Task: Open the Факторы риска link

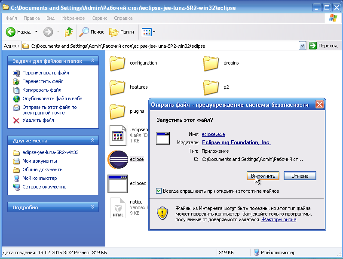Action: click(x=279, y=219)
